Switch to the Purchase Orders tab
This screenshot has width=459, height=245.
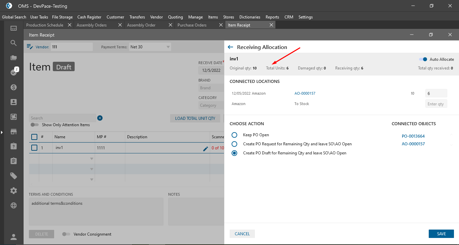click(192, 25)
